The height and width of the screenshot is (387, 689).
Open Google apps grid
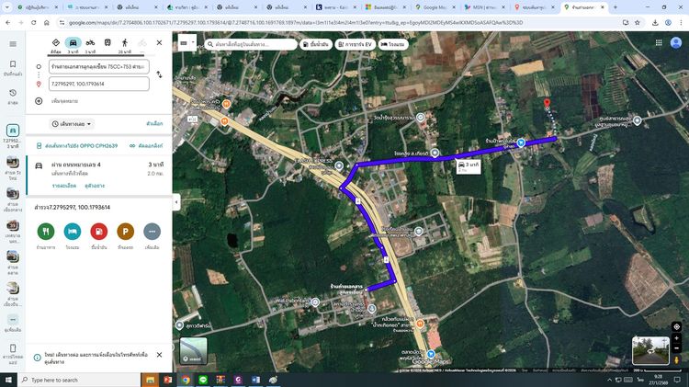coord(657,42)
